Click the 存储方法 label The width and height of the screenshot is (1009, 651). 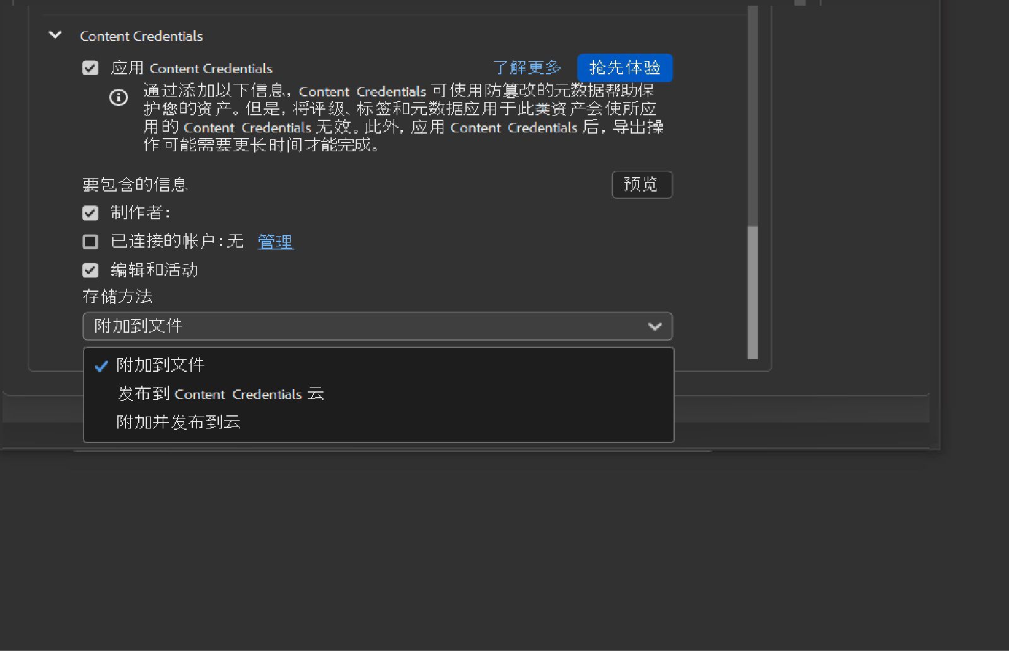[x=117, y=296]
